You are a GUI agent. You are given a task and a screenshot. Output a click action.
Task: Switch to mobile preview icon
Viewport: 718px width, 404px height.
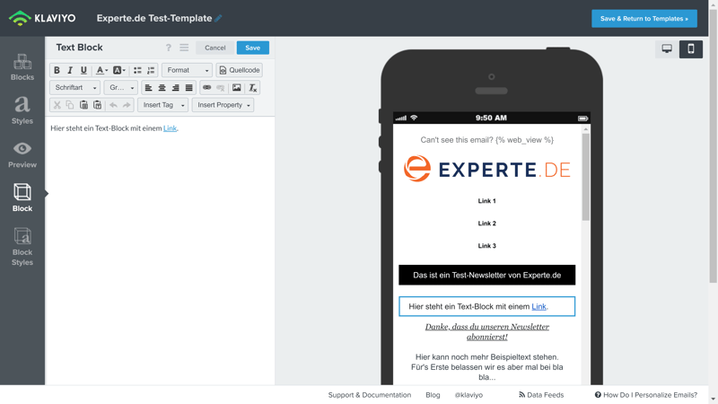[x=690, y=48]
